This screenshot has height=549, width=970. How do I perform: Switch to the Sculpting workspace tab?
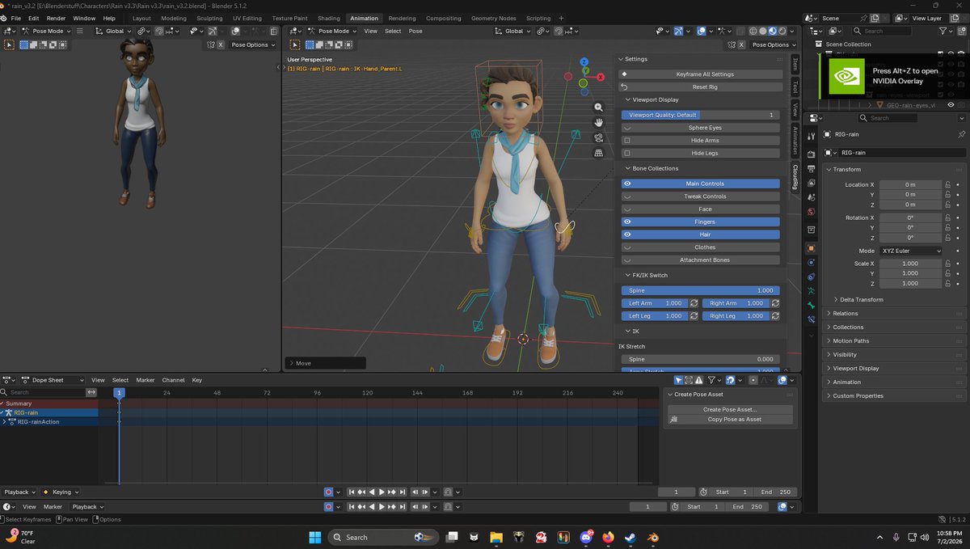(x=209, y=18)
